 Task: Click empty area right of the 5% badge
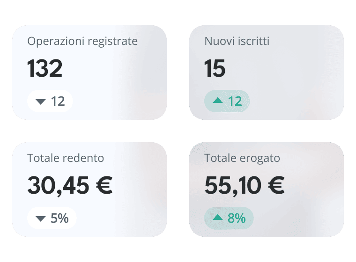click(122, 218)
